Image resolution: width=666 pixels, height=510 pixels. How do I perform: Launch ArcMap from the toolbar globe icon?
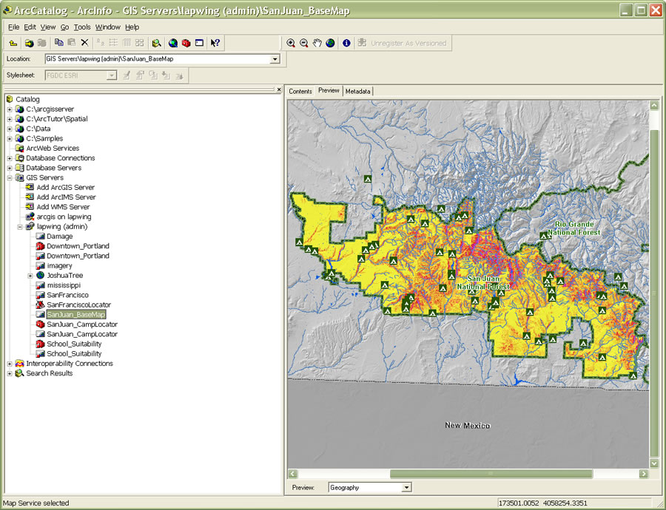172,43
